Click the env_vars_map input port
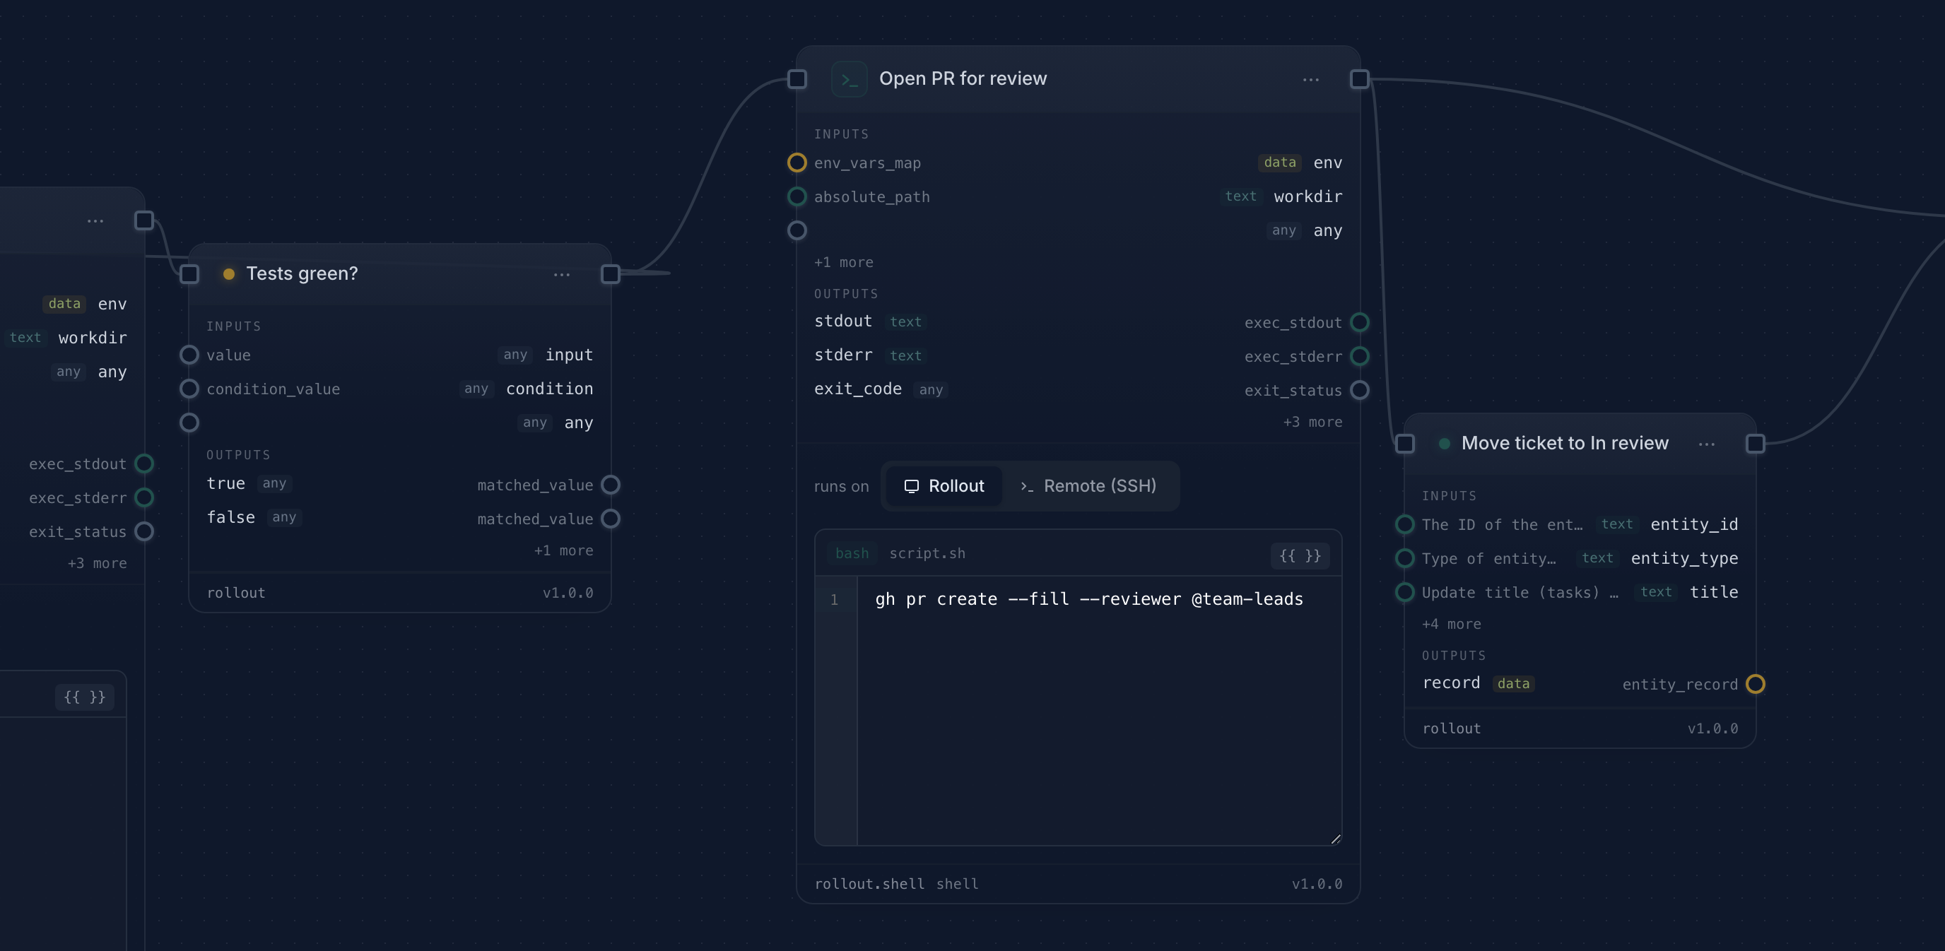 pyautogui.click(x=797, y=163)
